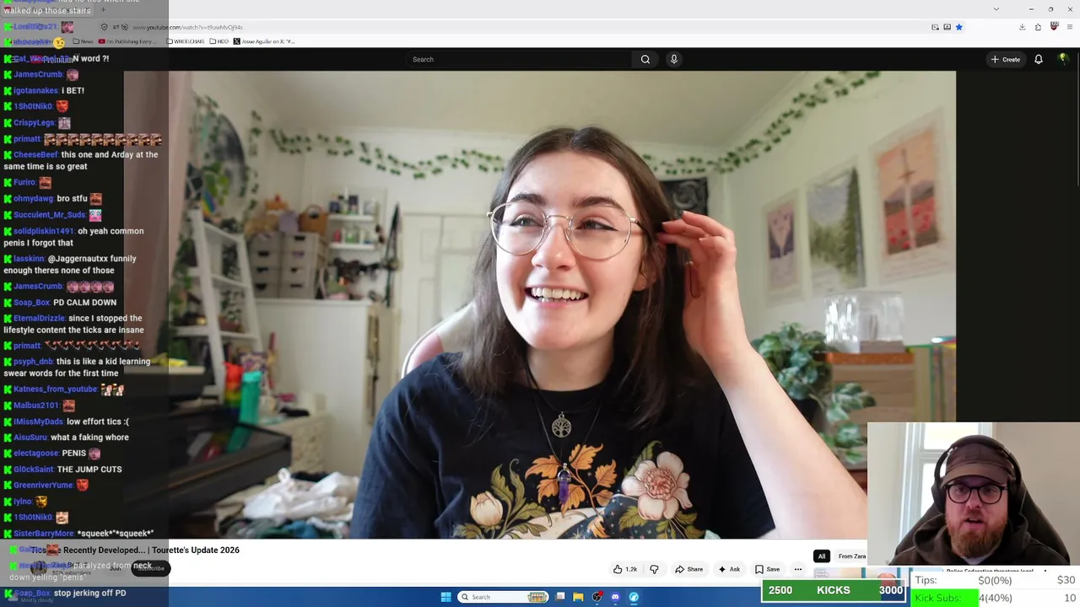Click the Windows taskbar search box

click(x=504, y=597)
